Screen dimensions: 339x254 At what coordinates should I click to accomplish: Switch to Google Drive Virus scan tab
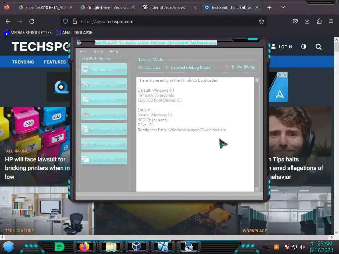[x=108, y=8]
